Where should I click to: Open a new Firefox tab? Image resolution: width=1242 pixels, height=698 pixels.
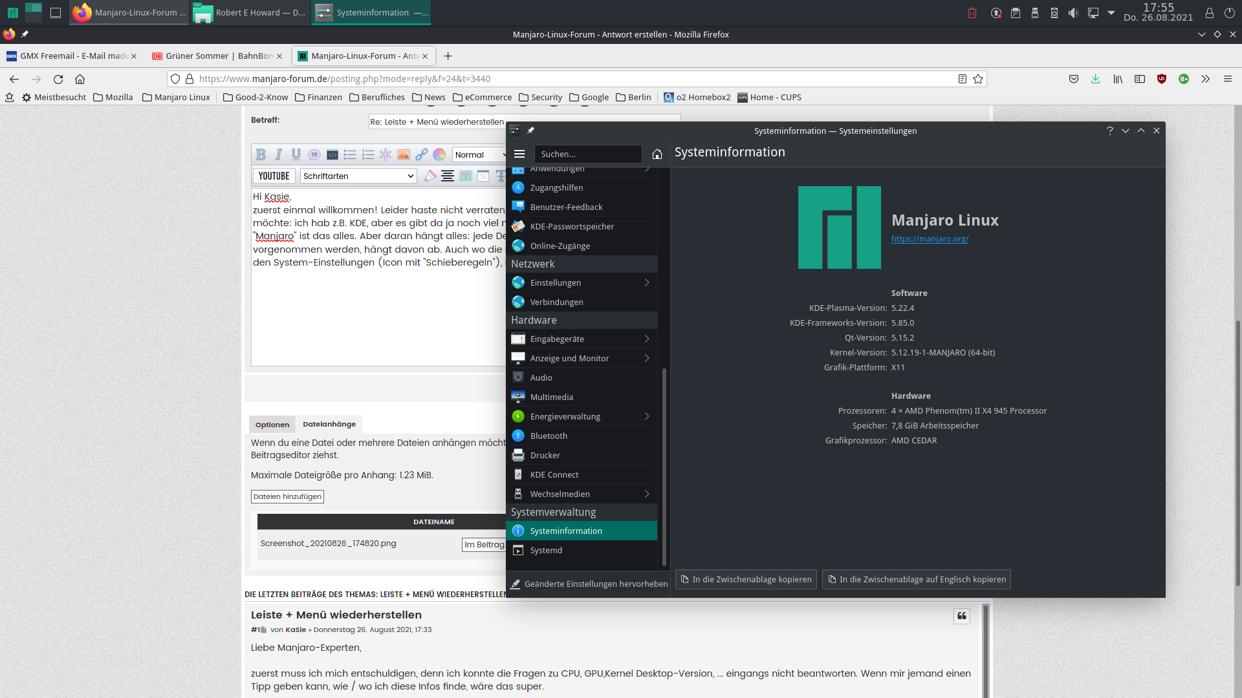tap(448, 56)
